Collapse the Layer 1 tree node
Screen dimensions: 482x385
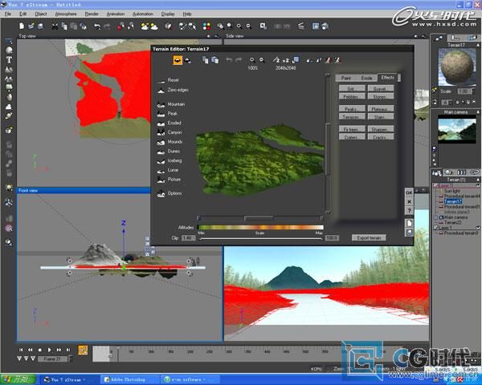coord(435,228)
